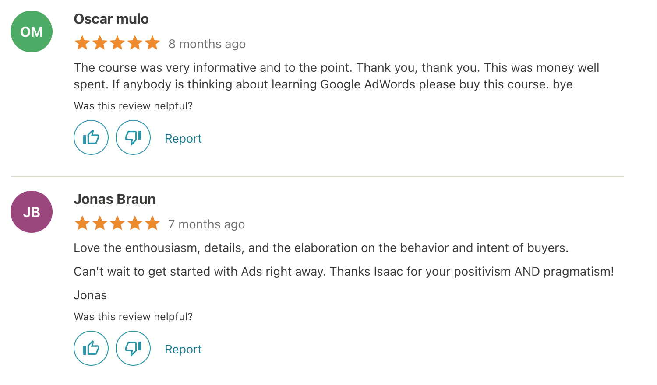Click "Was this review helpful?" under Jonas's review

point(133,317)
